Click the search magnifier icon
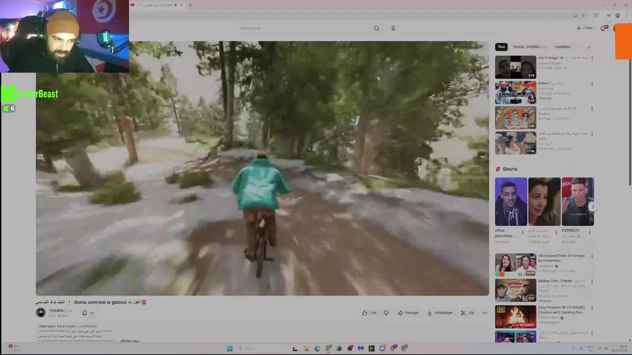632x355 pixels. click(376, 28)
